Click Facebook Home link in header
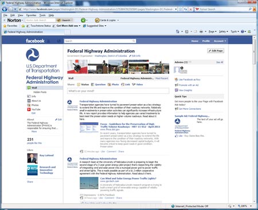 point(195,41)
